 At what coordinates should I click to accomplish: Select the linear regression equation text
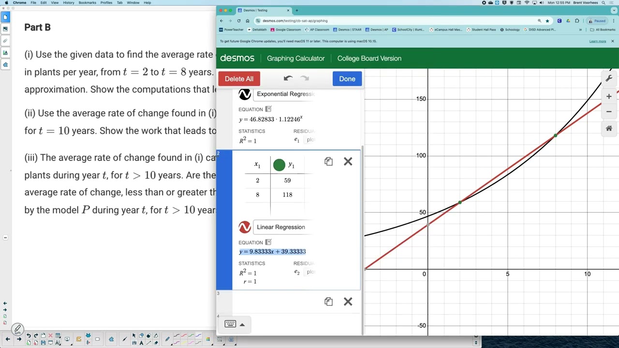point(272,251)
